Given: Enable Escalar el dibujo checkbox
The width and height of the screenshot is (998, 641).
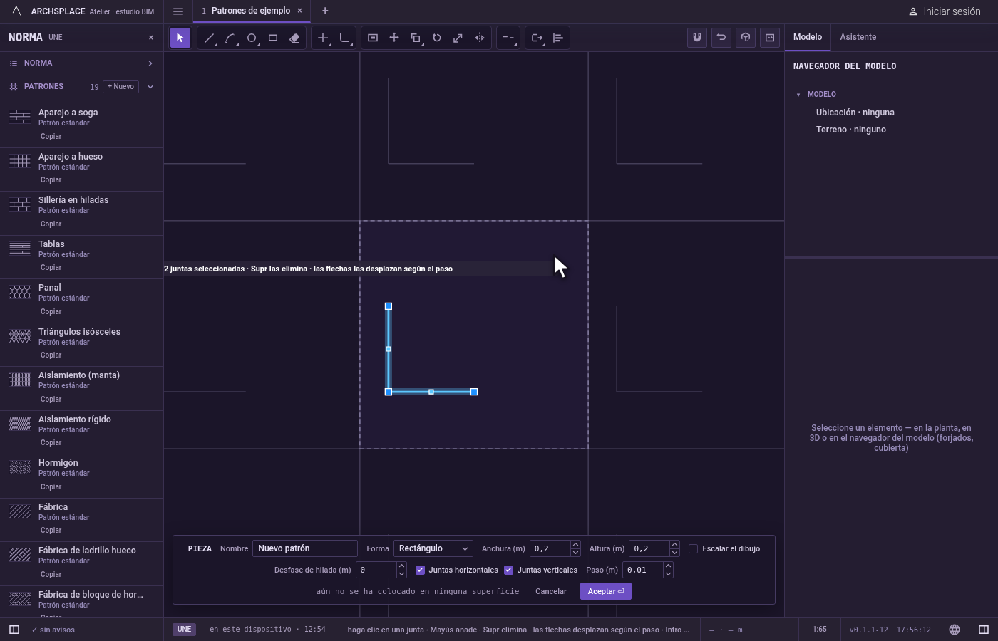Looking at the screenshot, I should coord(693,548).
